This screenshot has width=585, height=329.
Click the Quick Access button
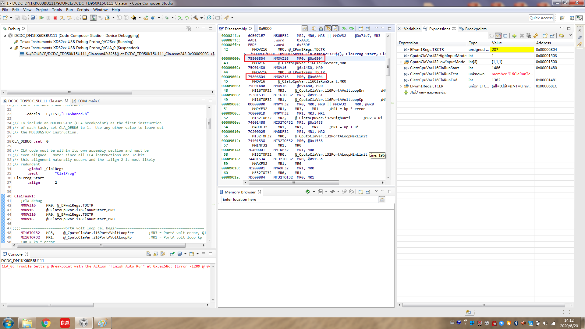(541, 18)
